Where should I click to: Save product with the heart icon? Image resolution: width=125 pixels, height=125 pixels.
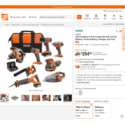pos(117,31)
